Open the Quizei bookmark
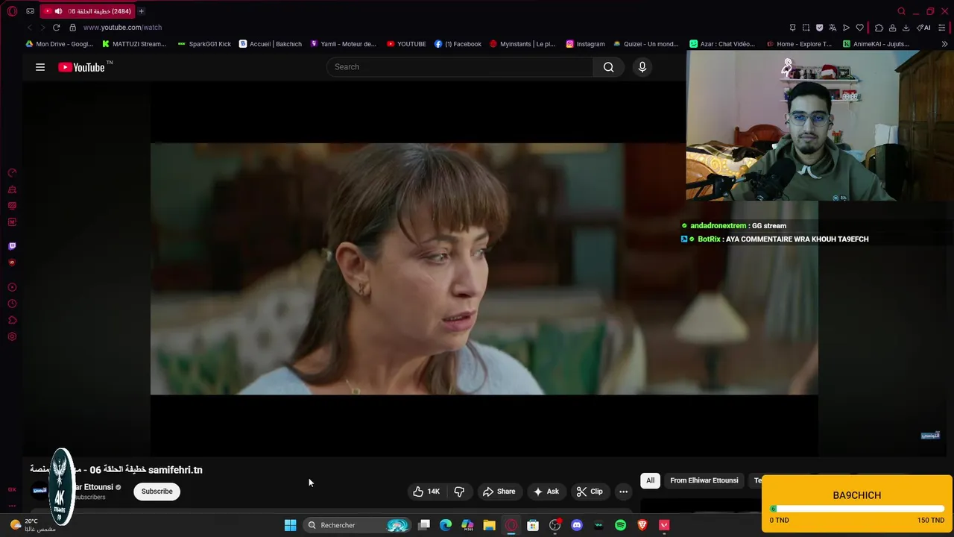This screenshot has width=954, height=537. coord(645,44)
